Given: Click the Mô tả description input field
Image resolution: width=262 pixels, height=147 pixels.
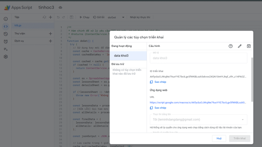Looking at the screenshot, I should (x=199, y=58).
